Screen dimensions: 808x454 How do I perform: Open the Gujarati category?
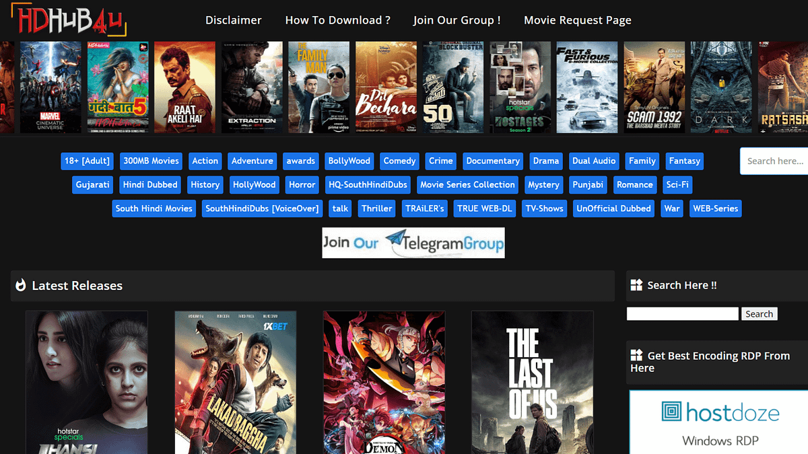(x=93, y=185)
